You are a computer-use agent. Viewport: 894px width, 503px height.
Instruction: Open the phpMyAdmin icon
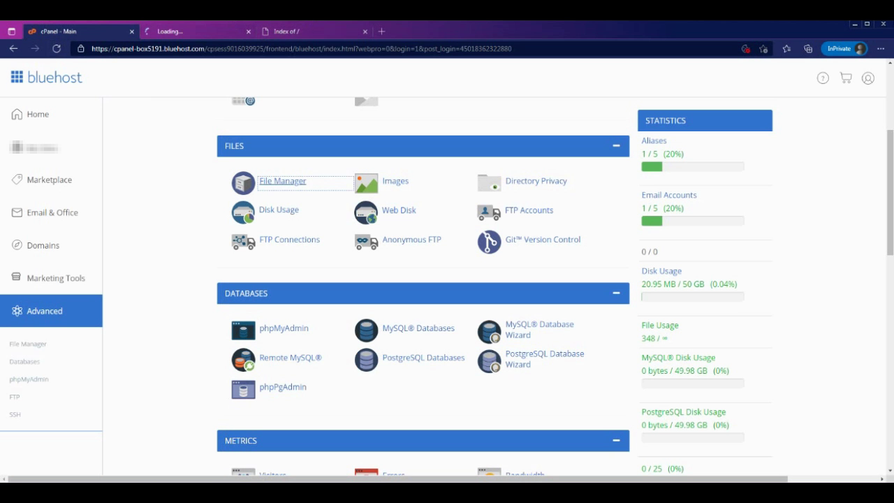point(243,330)
